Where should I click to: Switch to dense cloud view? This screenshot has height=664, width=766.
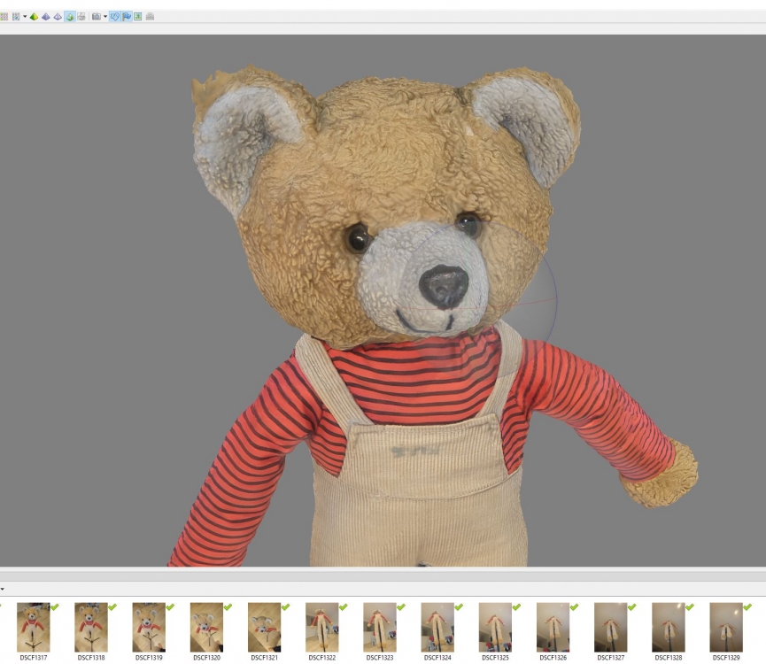[15, 16]
